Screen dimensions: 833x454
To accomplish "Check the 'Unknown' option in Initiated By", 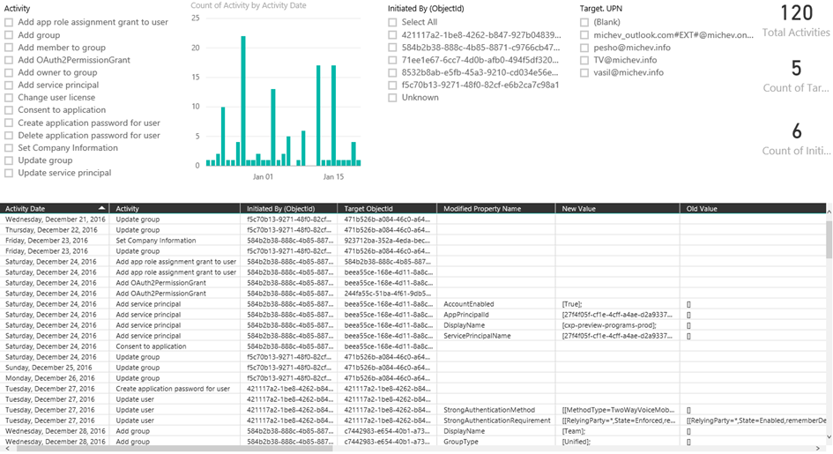I will pos(392,98).
